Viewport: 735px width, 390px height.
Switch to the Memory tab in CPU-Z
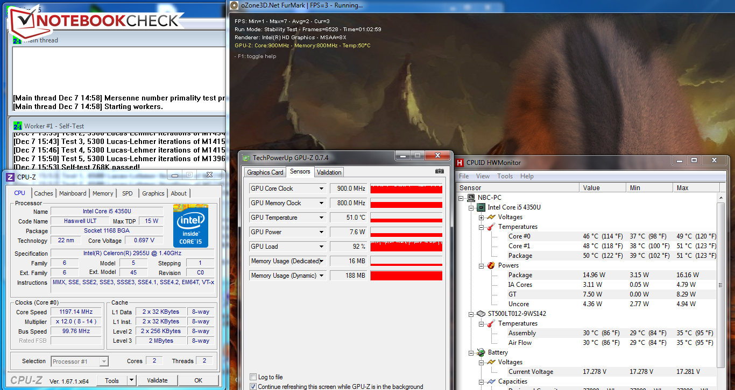(103, 193)
